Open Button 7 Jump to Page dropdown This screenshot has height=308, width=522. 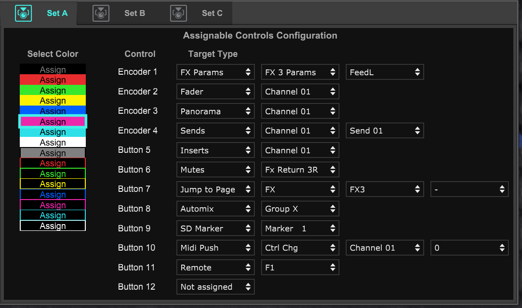[215, 189]
